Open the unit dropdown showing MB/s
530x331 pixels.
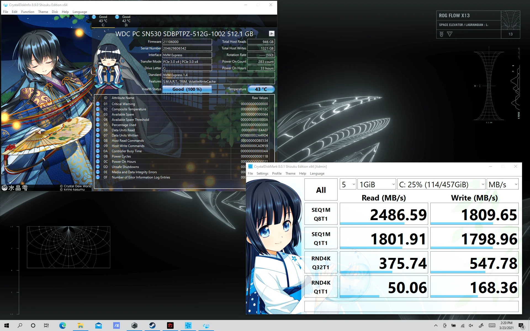(x=503, y=184)
